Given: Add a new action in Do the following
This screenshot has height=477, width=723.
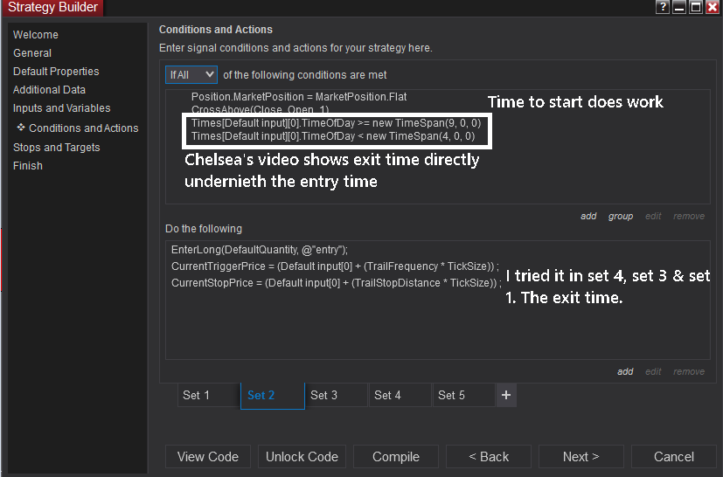Looking at the screenshot, I should pyautogui.click(x=625, y=371).
